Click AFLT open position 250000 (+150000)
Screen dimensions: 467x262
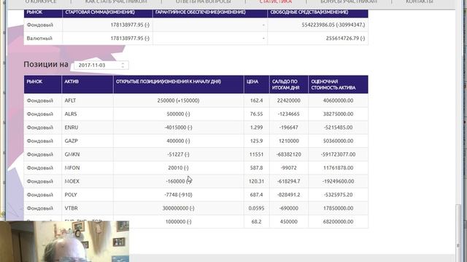(x=178, y=100)
